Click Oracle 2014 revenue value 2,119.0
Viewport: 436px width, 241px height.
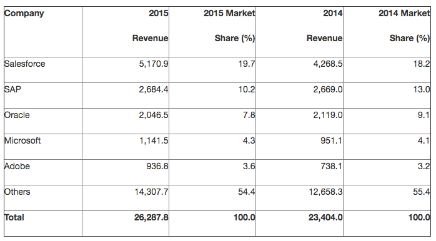pyautogui.click(x=328, y=115)
